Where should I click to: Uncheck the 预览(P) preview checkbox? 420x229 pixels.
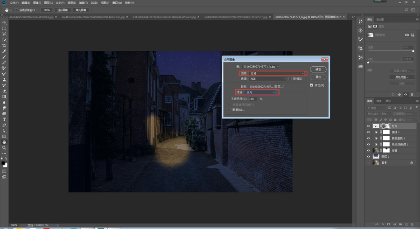point(312,85)
